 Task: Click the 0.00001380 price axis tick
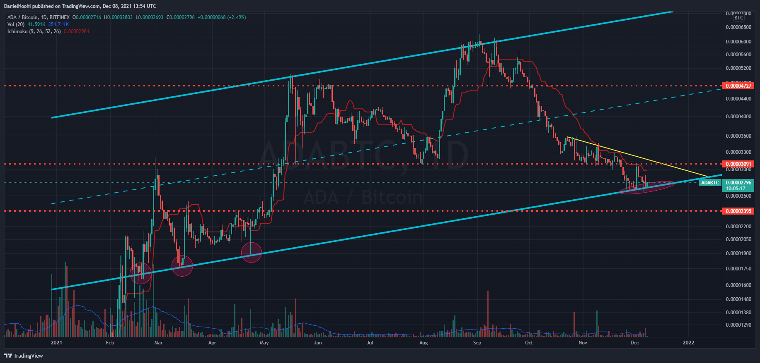(738, 313)
